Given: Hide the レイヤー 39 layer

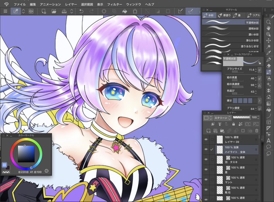Looking at the screenshot, I should tap(206, 140).
